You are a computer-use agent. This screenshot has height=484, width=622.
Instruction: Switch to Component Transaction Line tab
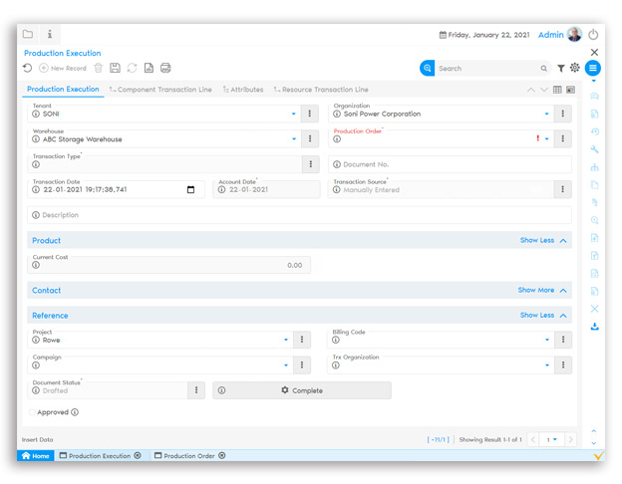click(160, 90)
